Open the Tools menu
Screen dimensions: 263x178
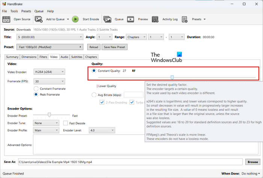point(14,11)
